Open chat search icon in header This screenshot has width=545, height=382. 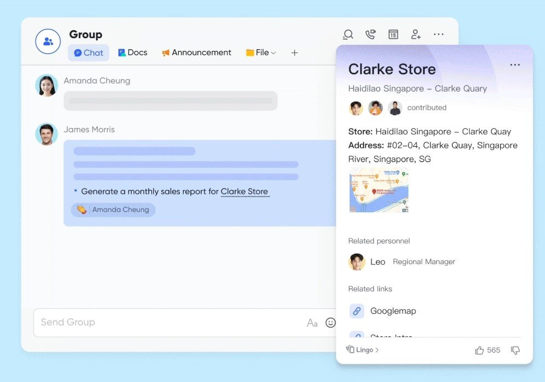tap(348, 34)
